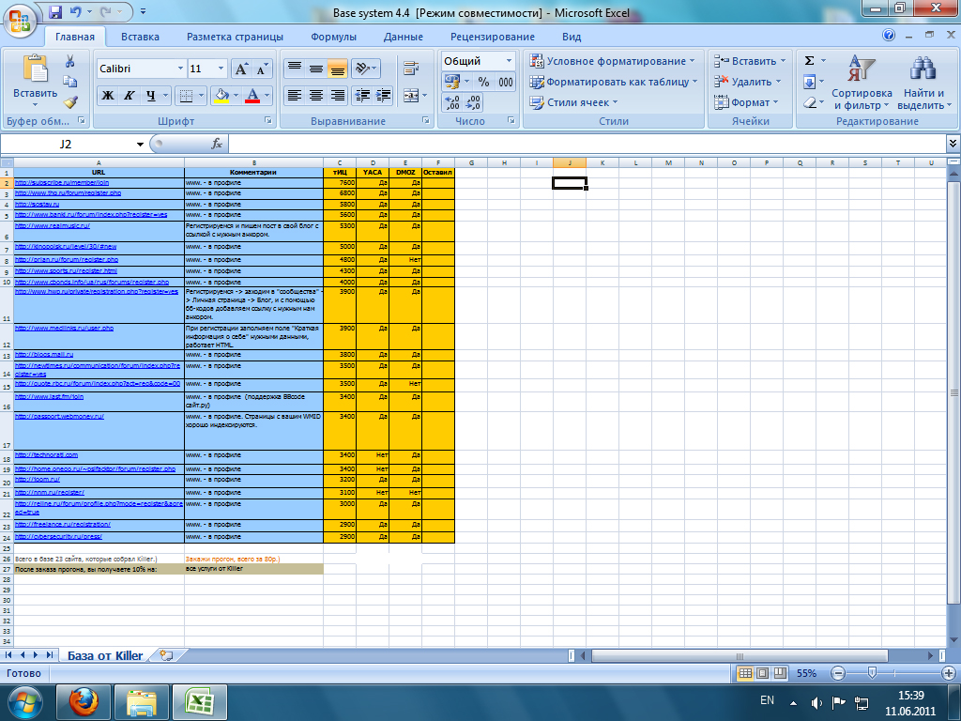The image size is (961, 721).
Task: Toggle underline formatting (Ч)
Action: [x=150, y=95]
